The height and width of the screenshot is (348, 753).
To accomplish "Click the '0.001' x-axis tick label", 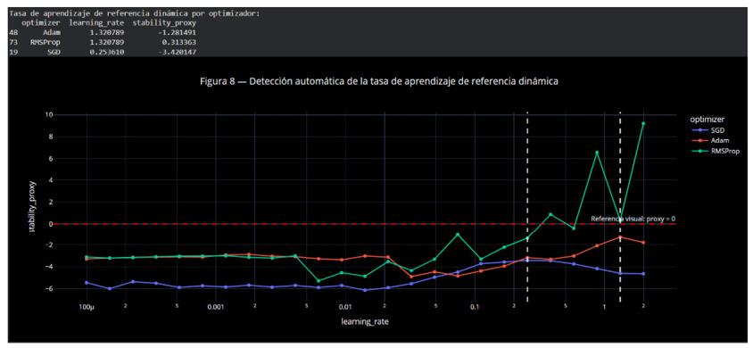I will (216, 306).
